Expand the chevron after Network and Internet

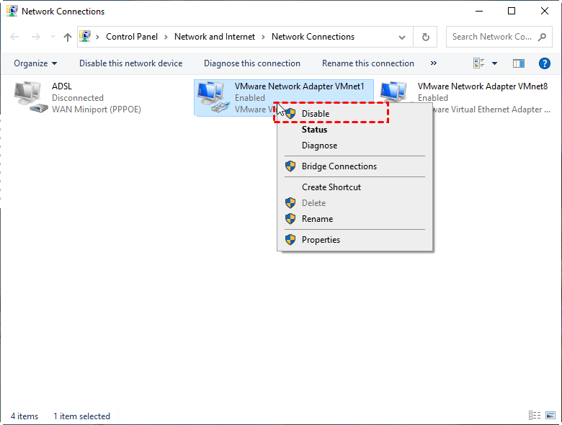pos(263,37)
